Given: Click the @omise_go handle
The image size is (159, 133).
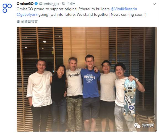Looking at the screenshot, I should 49,4.
